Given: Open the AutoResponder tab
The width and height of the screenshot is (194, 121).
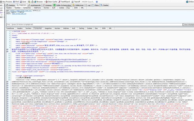Looking at the screenshot, I should (x=34, y=5).
